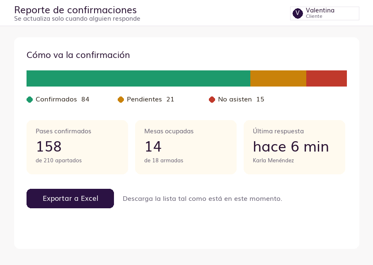Click the value 14 in Mesas ocupadas
The image size is (373, 265).
click(153, 147)
